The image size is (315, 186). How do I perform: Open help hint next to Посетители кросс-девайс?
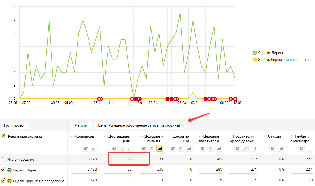point(231,137)
